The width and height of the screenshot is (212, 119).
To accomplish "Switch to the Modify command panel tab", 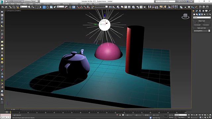I will pyautogui.click(x=197, y=11).
